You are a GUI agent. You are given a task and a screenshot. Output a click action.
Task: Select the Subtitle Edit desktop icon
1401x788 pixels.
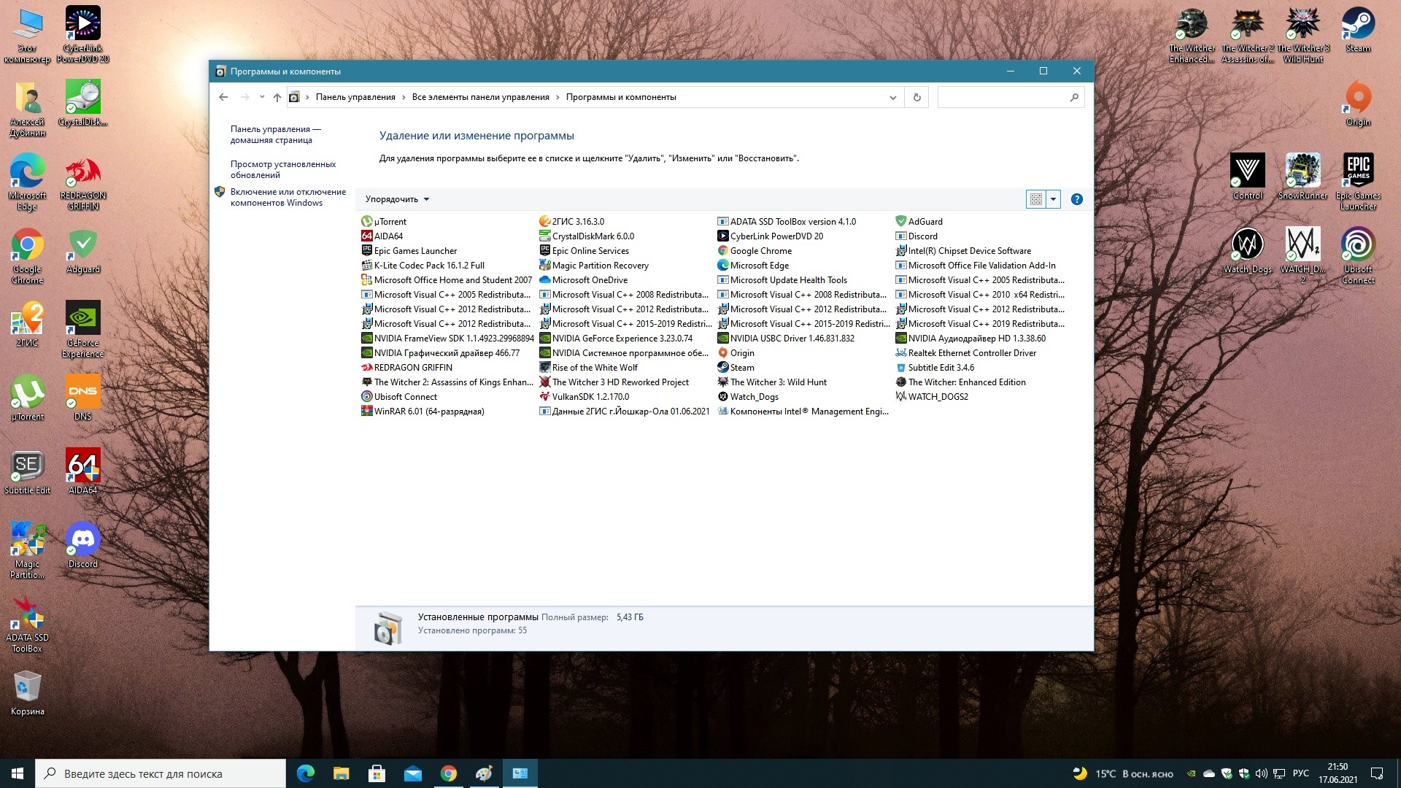point(28,472)
